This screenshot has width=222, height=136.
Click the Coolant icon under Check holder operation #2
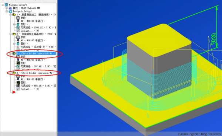point(18,89)
